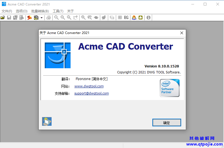
Task: Click the Version 8.10.0.1528 text
Action: (x=162, y=66)
